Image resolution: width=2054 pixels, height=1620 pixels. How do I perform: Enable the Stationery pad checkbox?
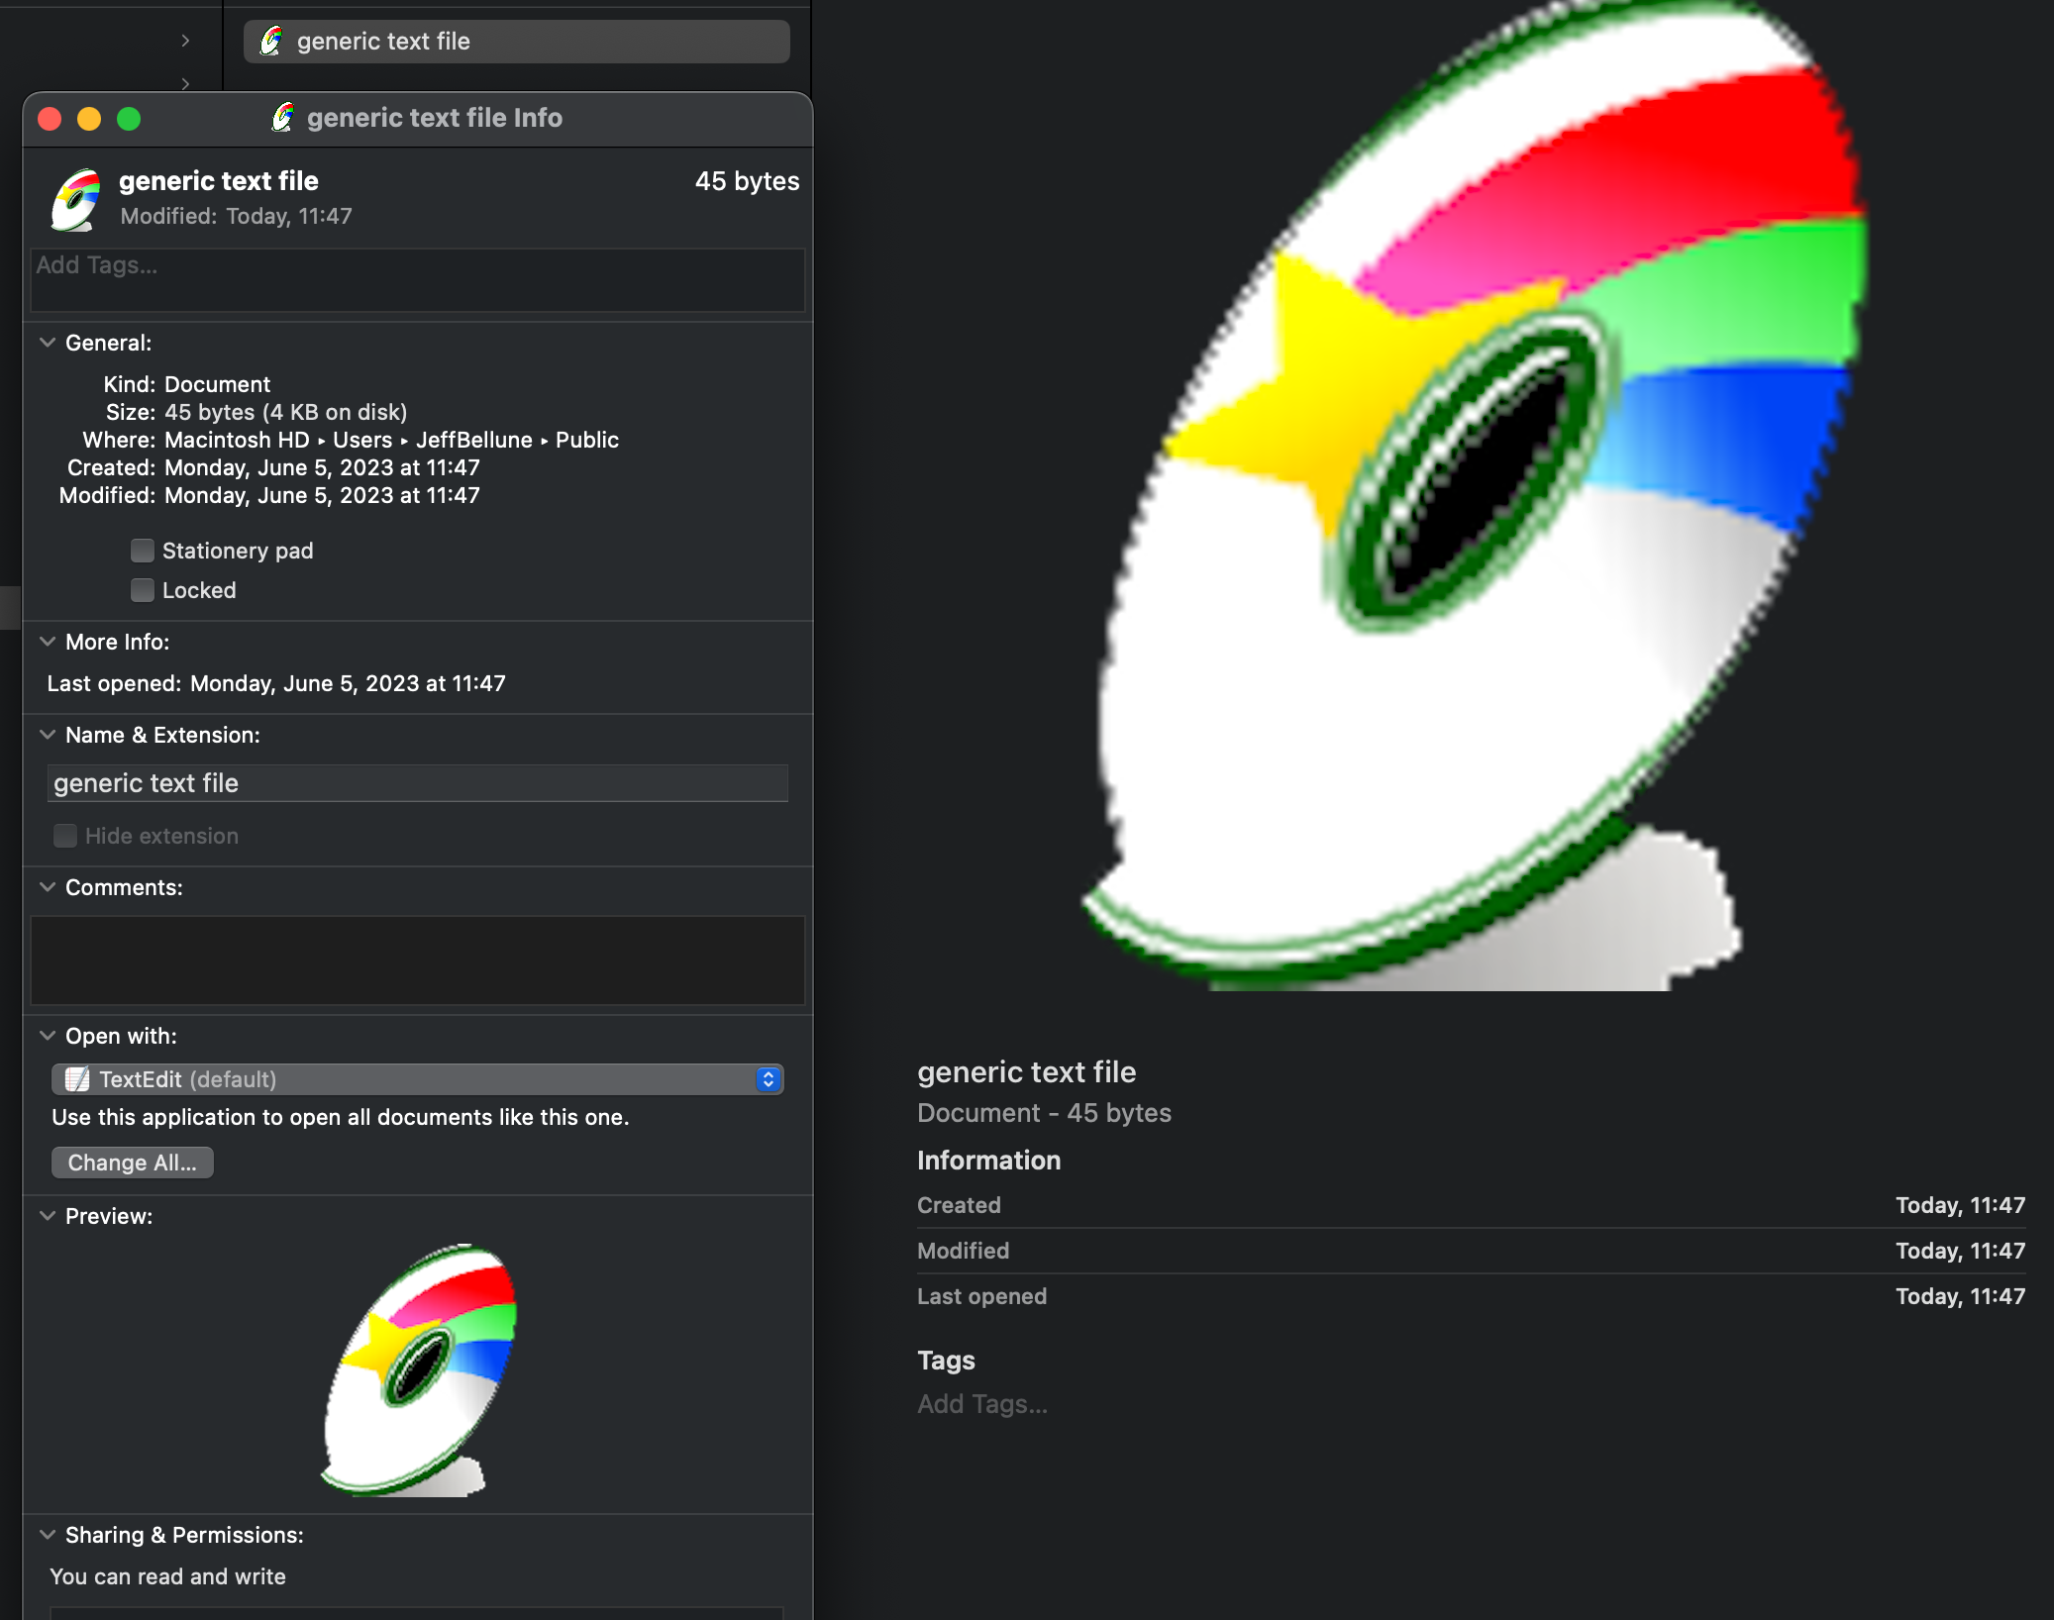coord(143,551)
